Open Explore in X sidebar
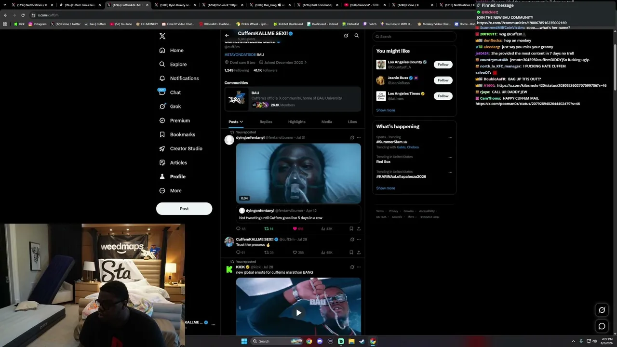Image resolution: width=617 pixels, height=347 pixels. point(173,64)
